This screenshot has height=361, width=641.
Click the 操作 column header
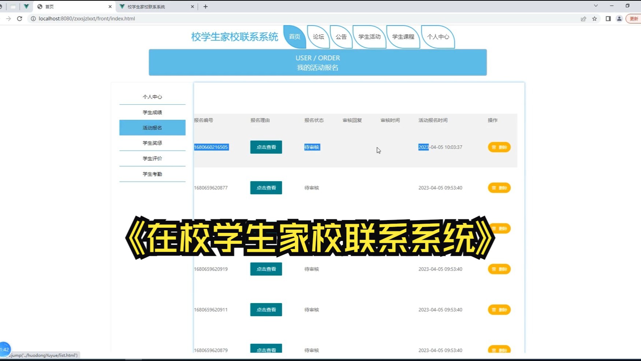493,120
